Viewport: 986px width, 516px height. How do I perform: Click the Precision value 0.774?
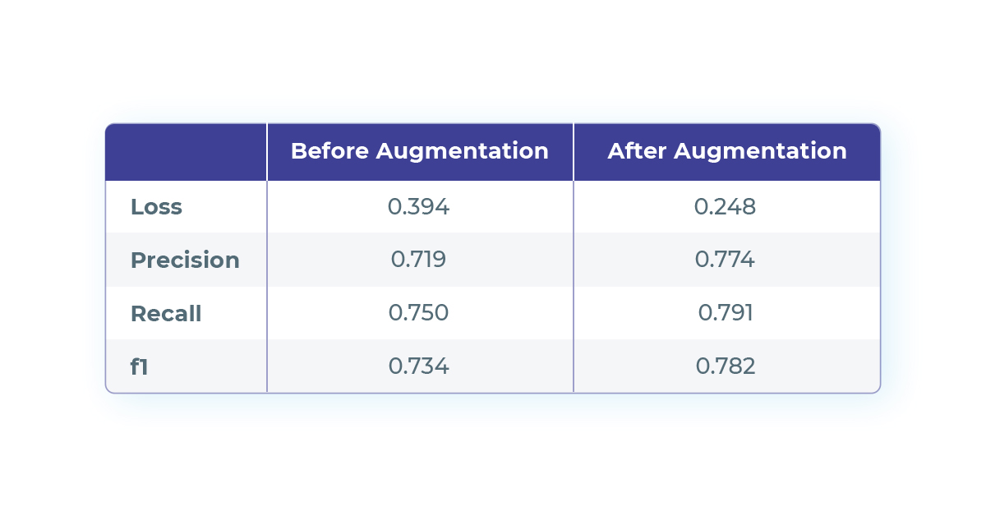726,260
